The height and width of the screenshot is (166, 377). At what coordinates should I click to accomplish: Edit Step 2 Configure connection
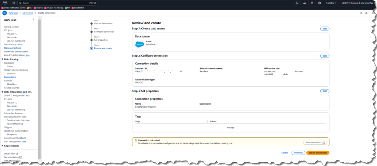pos(325,56)
